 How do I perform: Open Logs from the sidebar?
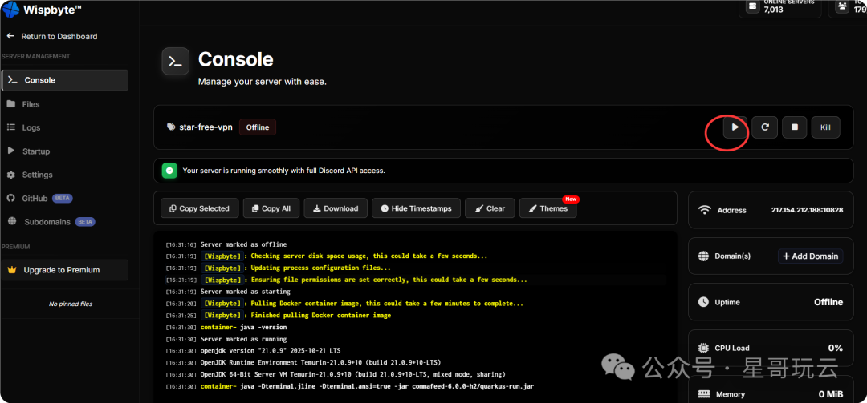[31, 127]
